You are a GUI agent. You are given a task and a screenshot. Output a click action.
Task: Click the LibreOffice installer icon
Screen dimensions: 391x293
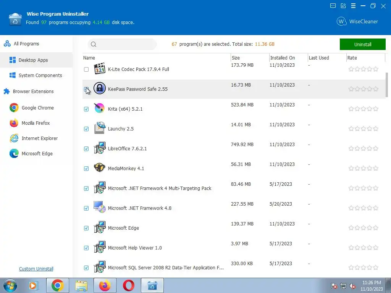100,148
